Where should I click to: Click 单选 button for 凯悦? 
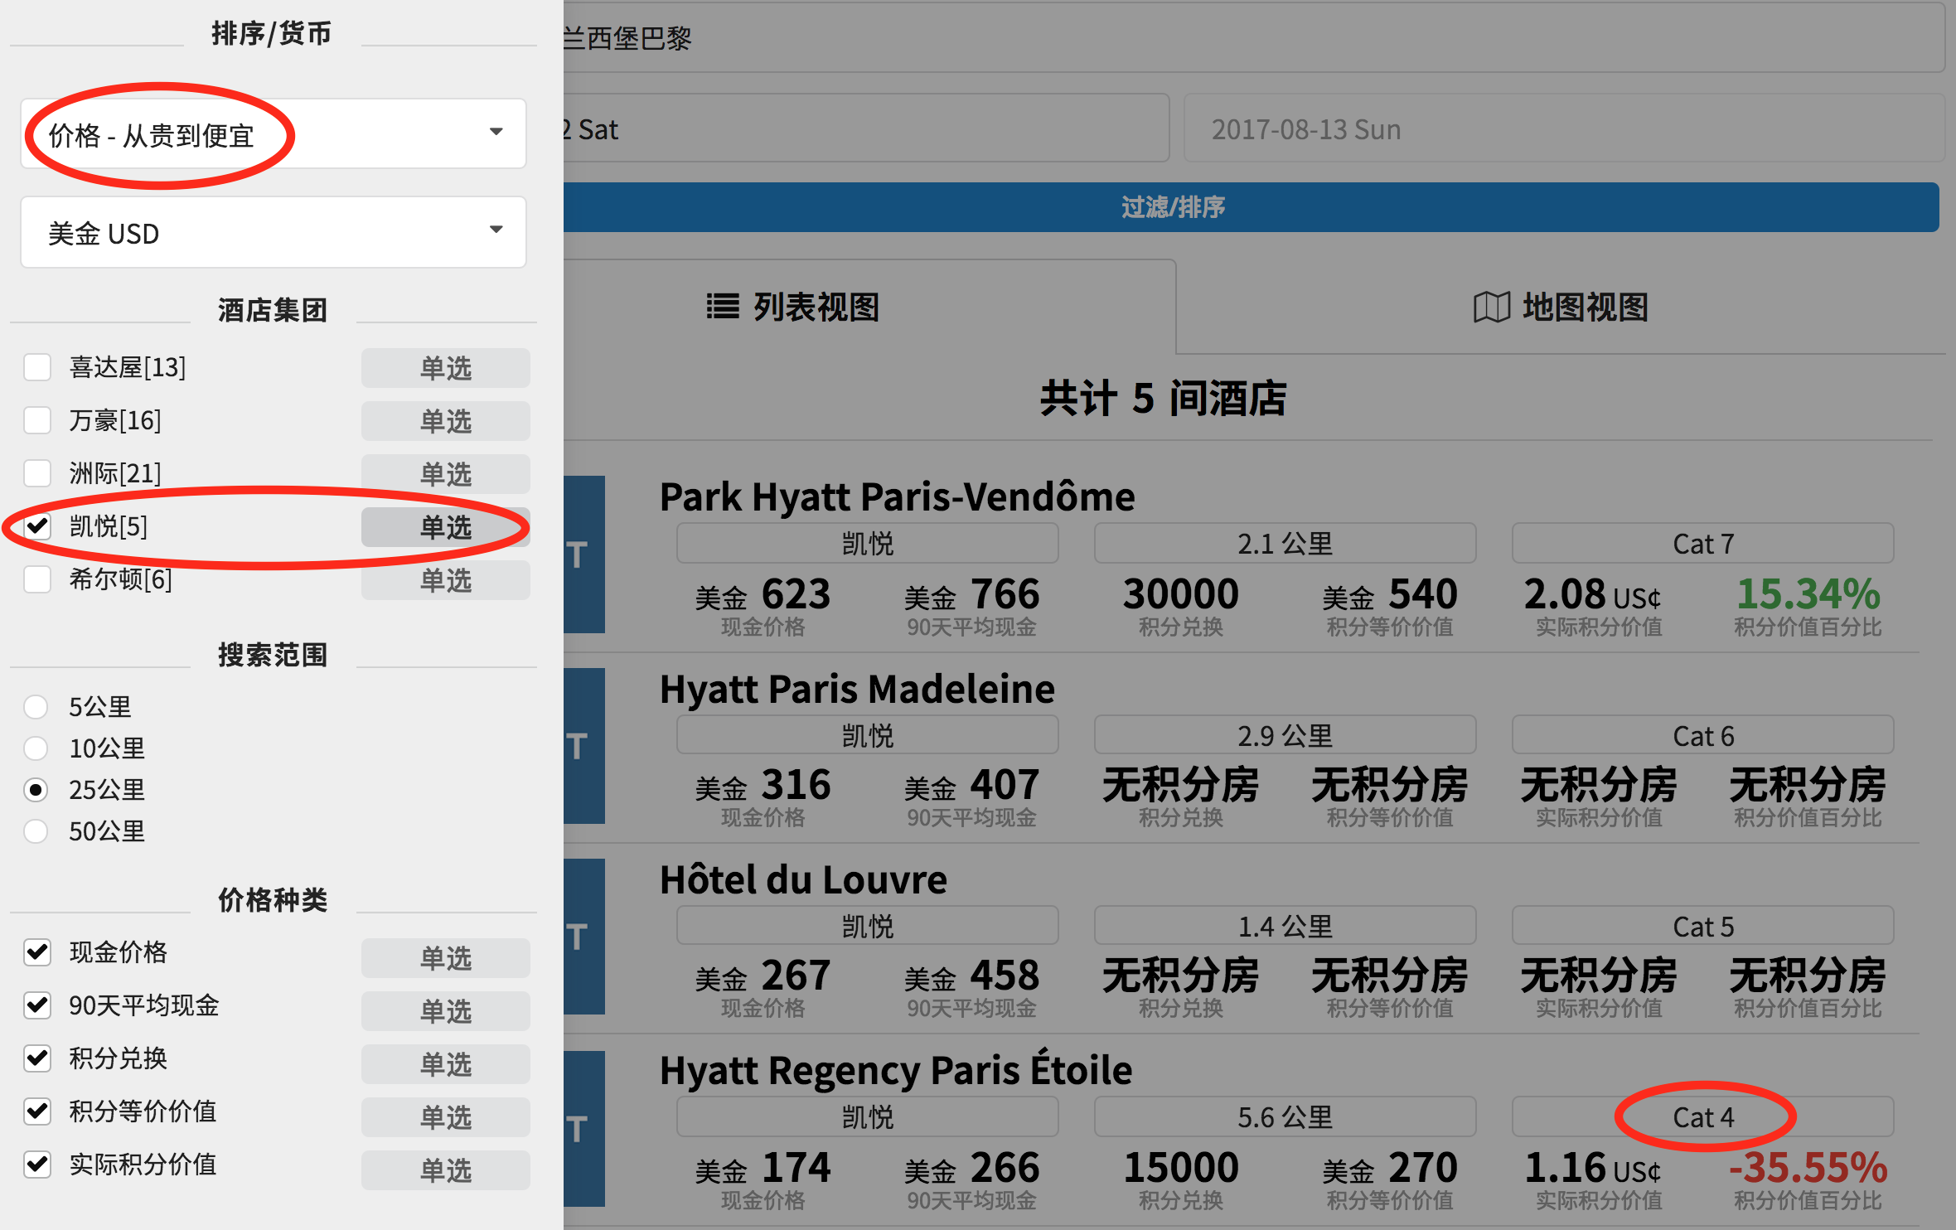[446, 527]
